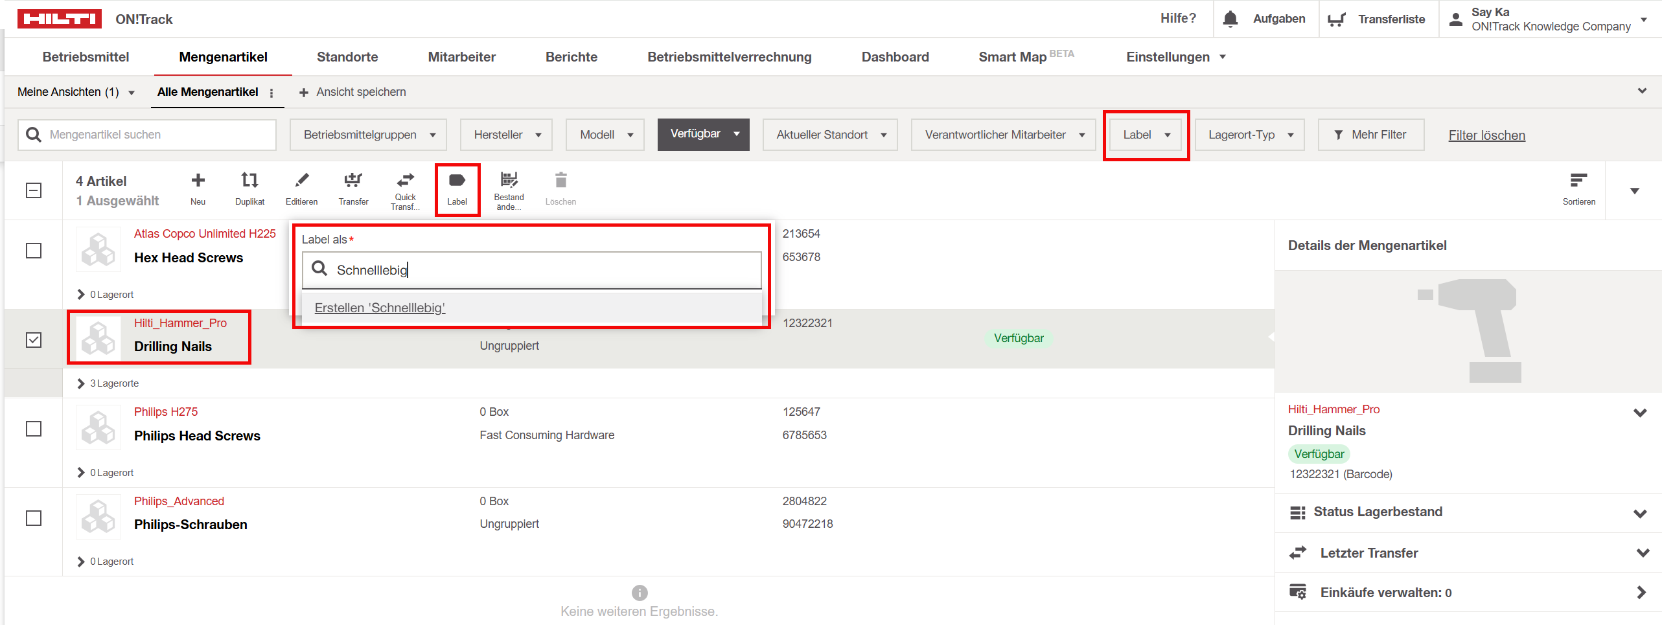Check the Hex Head Screws row checkbox
Screen dimensions: 1662x625
[34, 251]
